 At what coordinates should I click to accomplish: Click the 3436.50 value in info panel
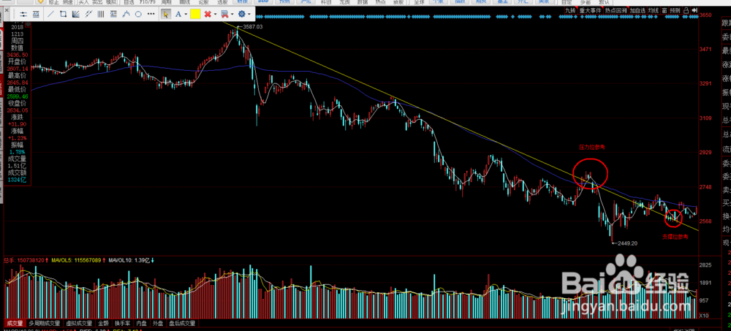[x=18, y=55]
